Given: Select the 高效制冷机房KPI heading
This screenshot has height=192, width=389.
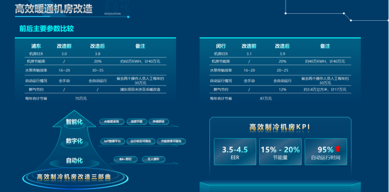Looking at the screenshot, I should [280, 127].
